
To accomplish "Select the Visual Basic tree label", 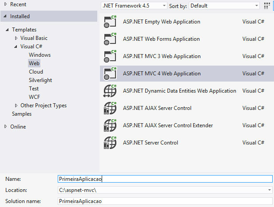I will 34,38.
